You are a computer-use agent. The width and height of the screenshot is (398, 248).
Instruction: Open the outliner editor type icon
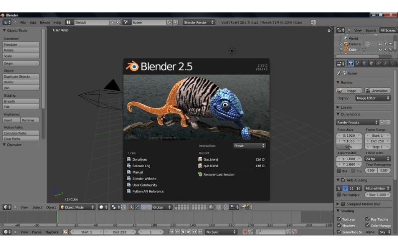(x=340, y=30)
